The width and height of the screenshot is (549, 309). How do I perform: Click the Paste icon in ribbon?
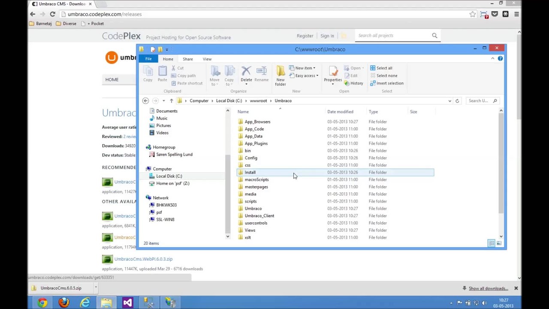coord(162,74)
